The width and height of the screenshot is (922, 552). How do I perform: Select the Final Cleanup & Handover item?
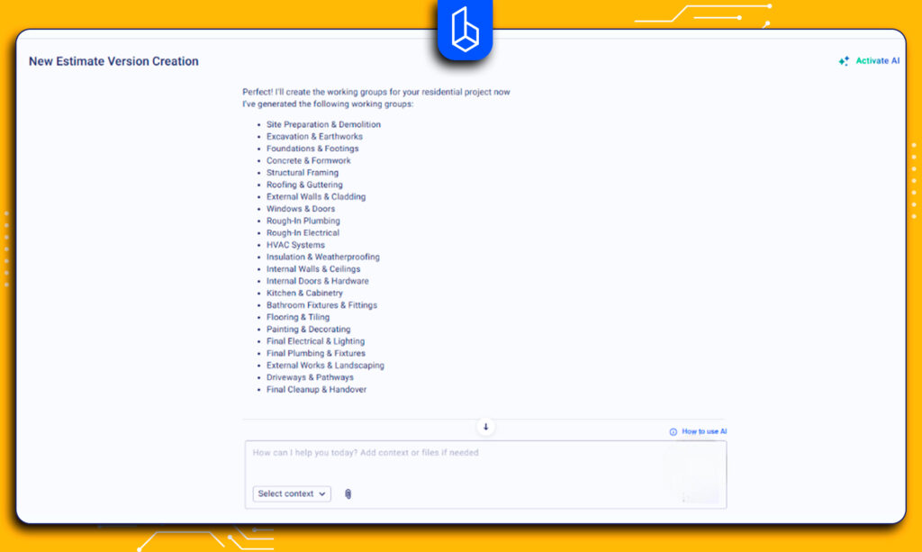[x=316, y=390]
